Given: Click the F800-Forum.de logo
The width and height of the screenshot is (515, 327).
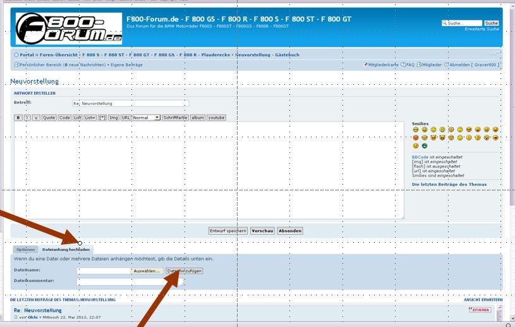Looking at the screenshot, I should [x=68, y=28].
